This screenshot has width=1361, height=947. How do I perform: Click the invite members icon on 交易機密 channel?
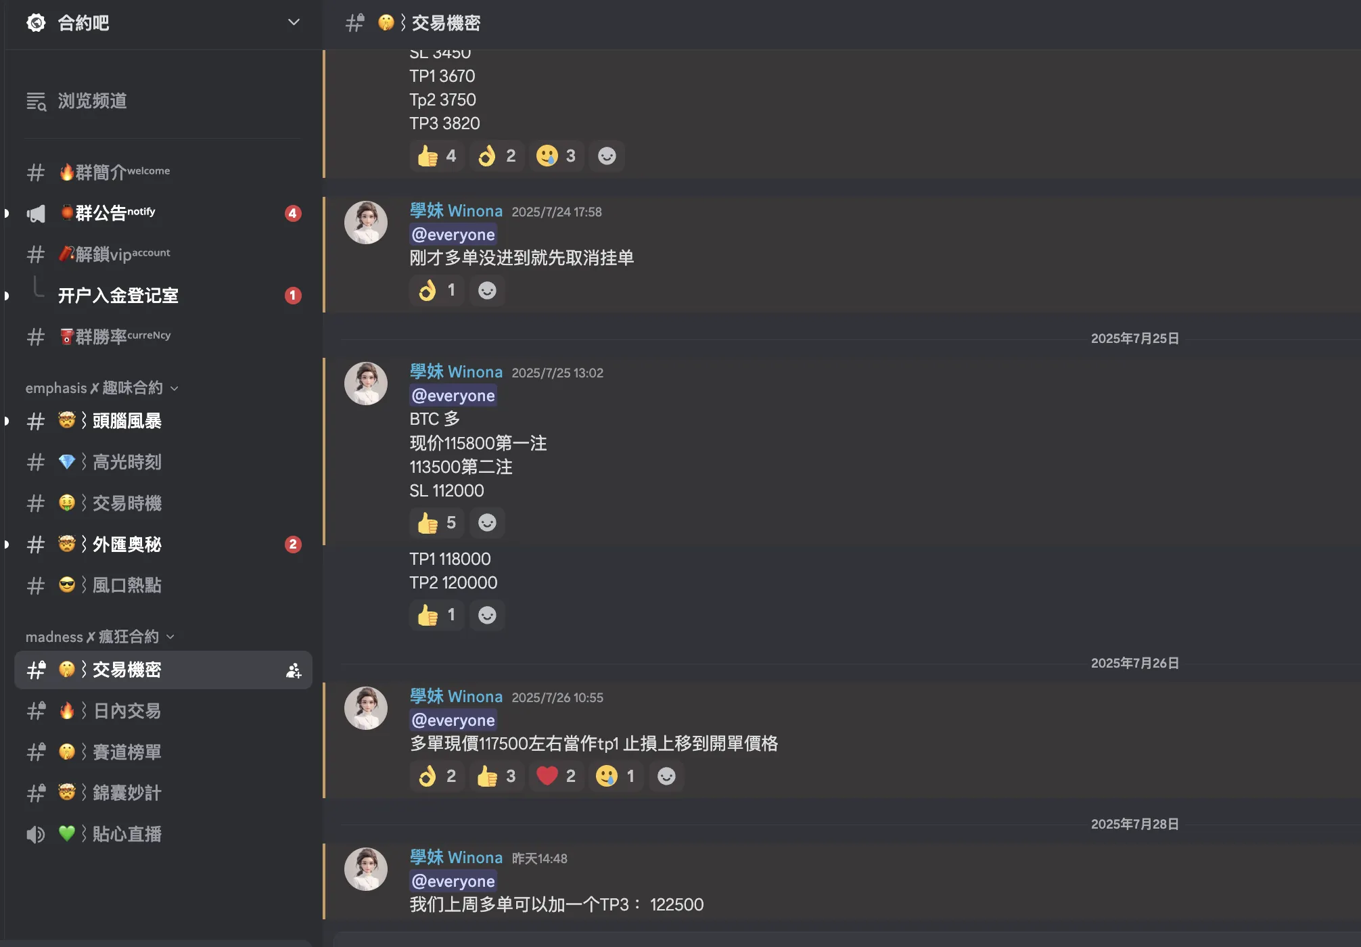pos(294,670)
